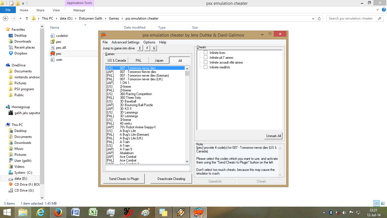Viewport: 387px width, 218px height.
Task: Open Dropbox in Favorites sidebar
Action: pyautogui.click(x=21, y=53)
